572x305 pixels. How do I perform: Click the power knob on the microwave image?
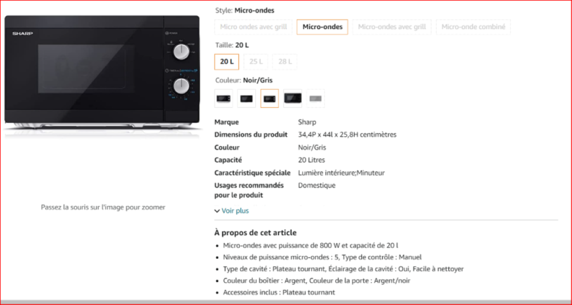tap(181, 52)
